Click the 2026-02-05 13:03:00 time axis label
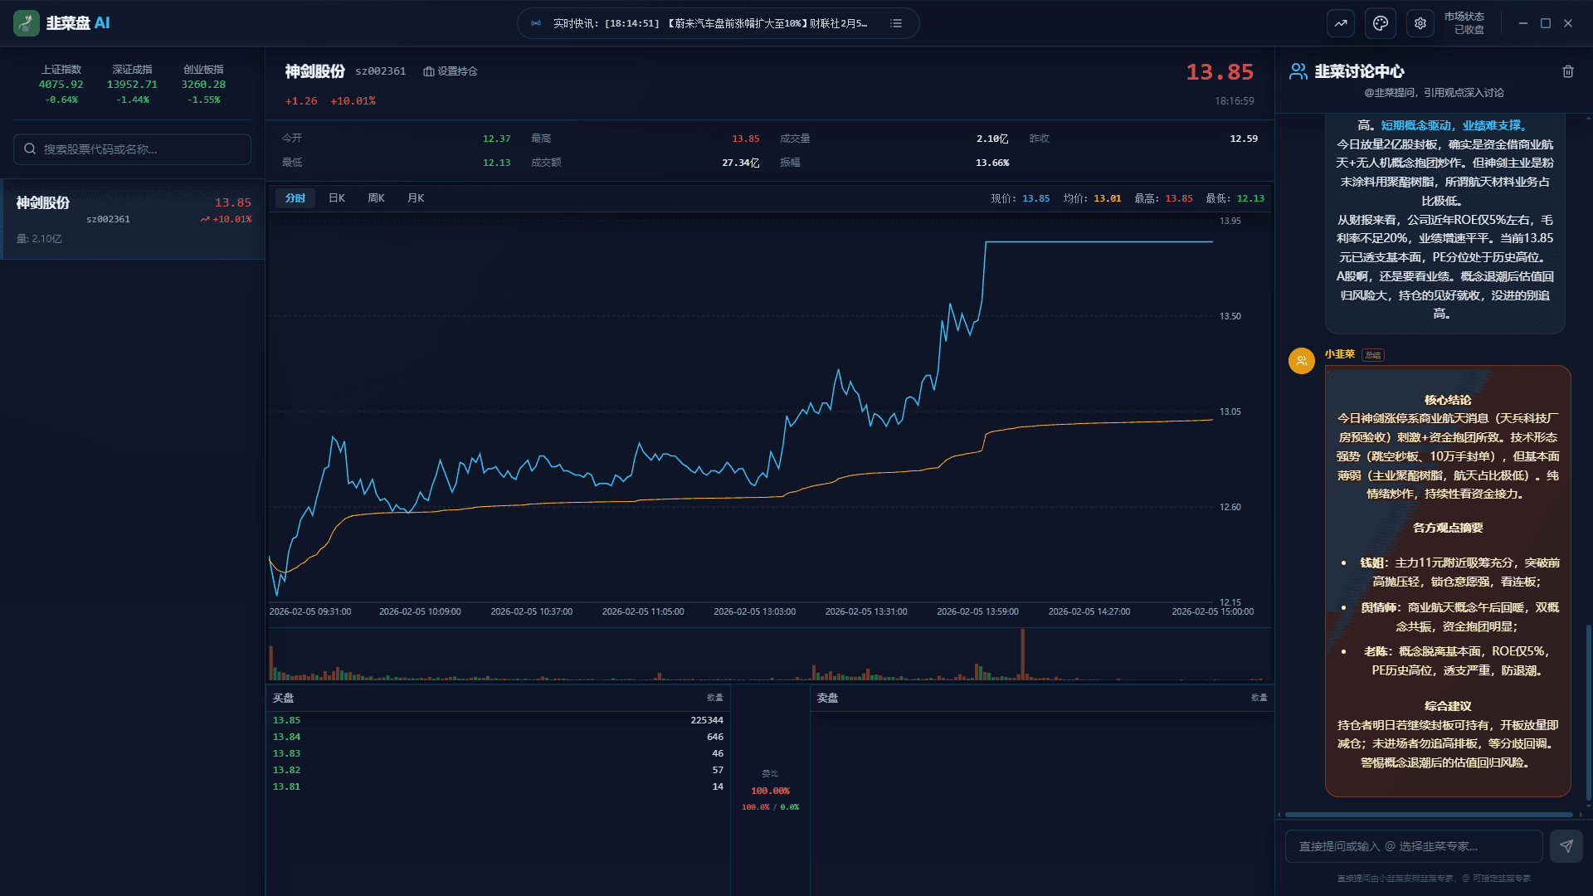The height and width of the screenshot is (896, 1593). pyautogui.click(x=754, y=611)
